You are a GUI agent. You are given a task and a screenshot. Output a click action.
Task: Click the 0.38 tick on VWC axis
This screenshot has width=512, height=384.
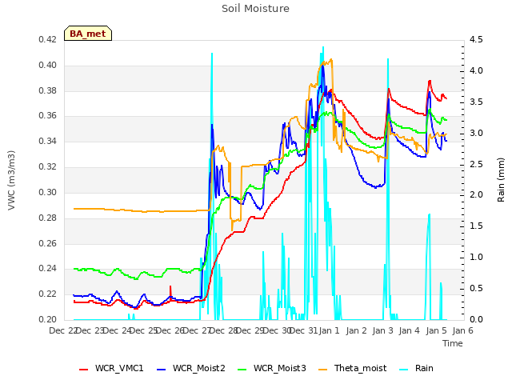(47, 90)
